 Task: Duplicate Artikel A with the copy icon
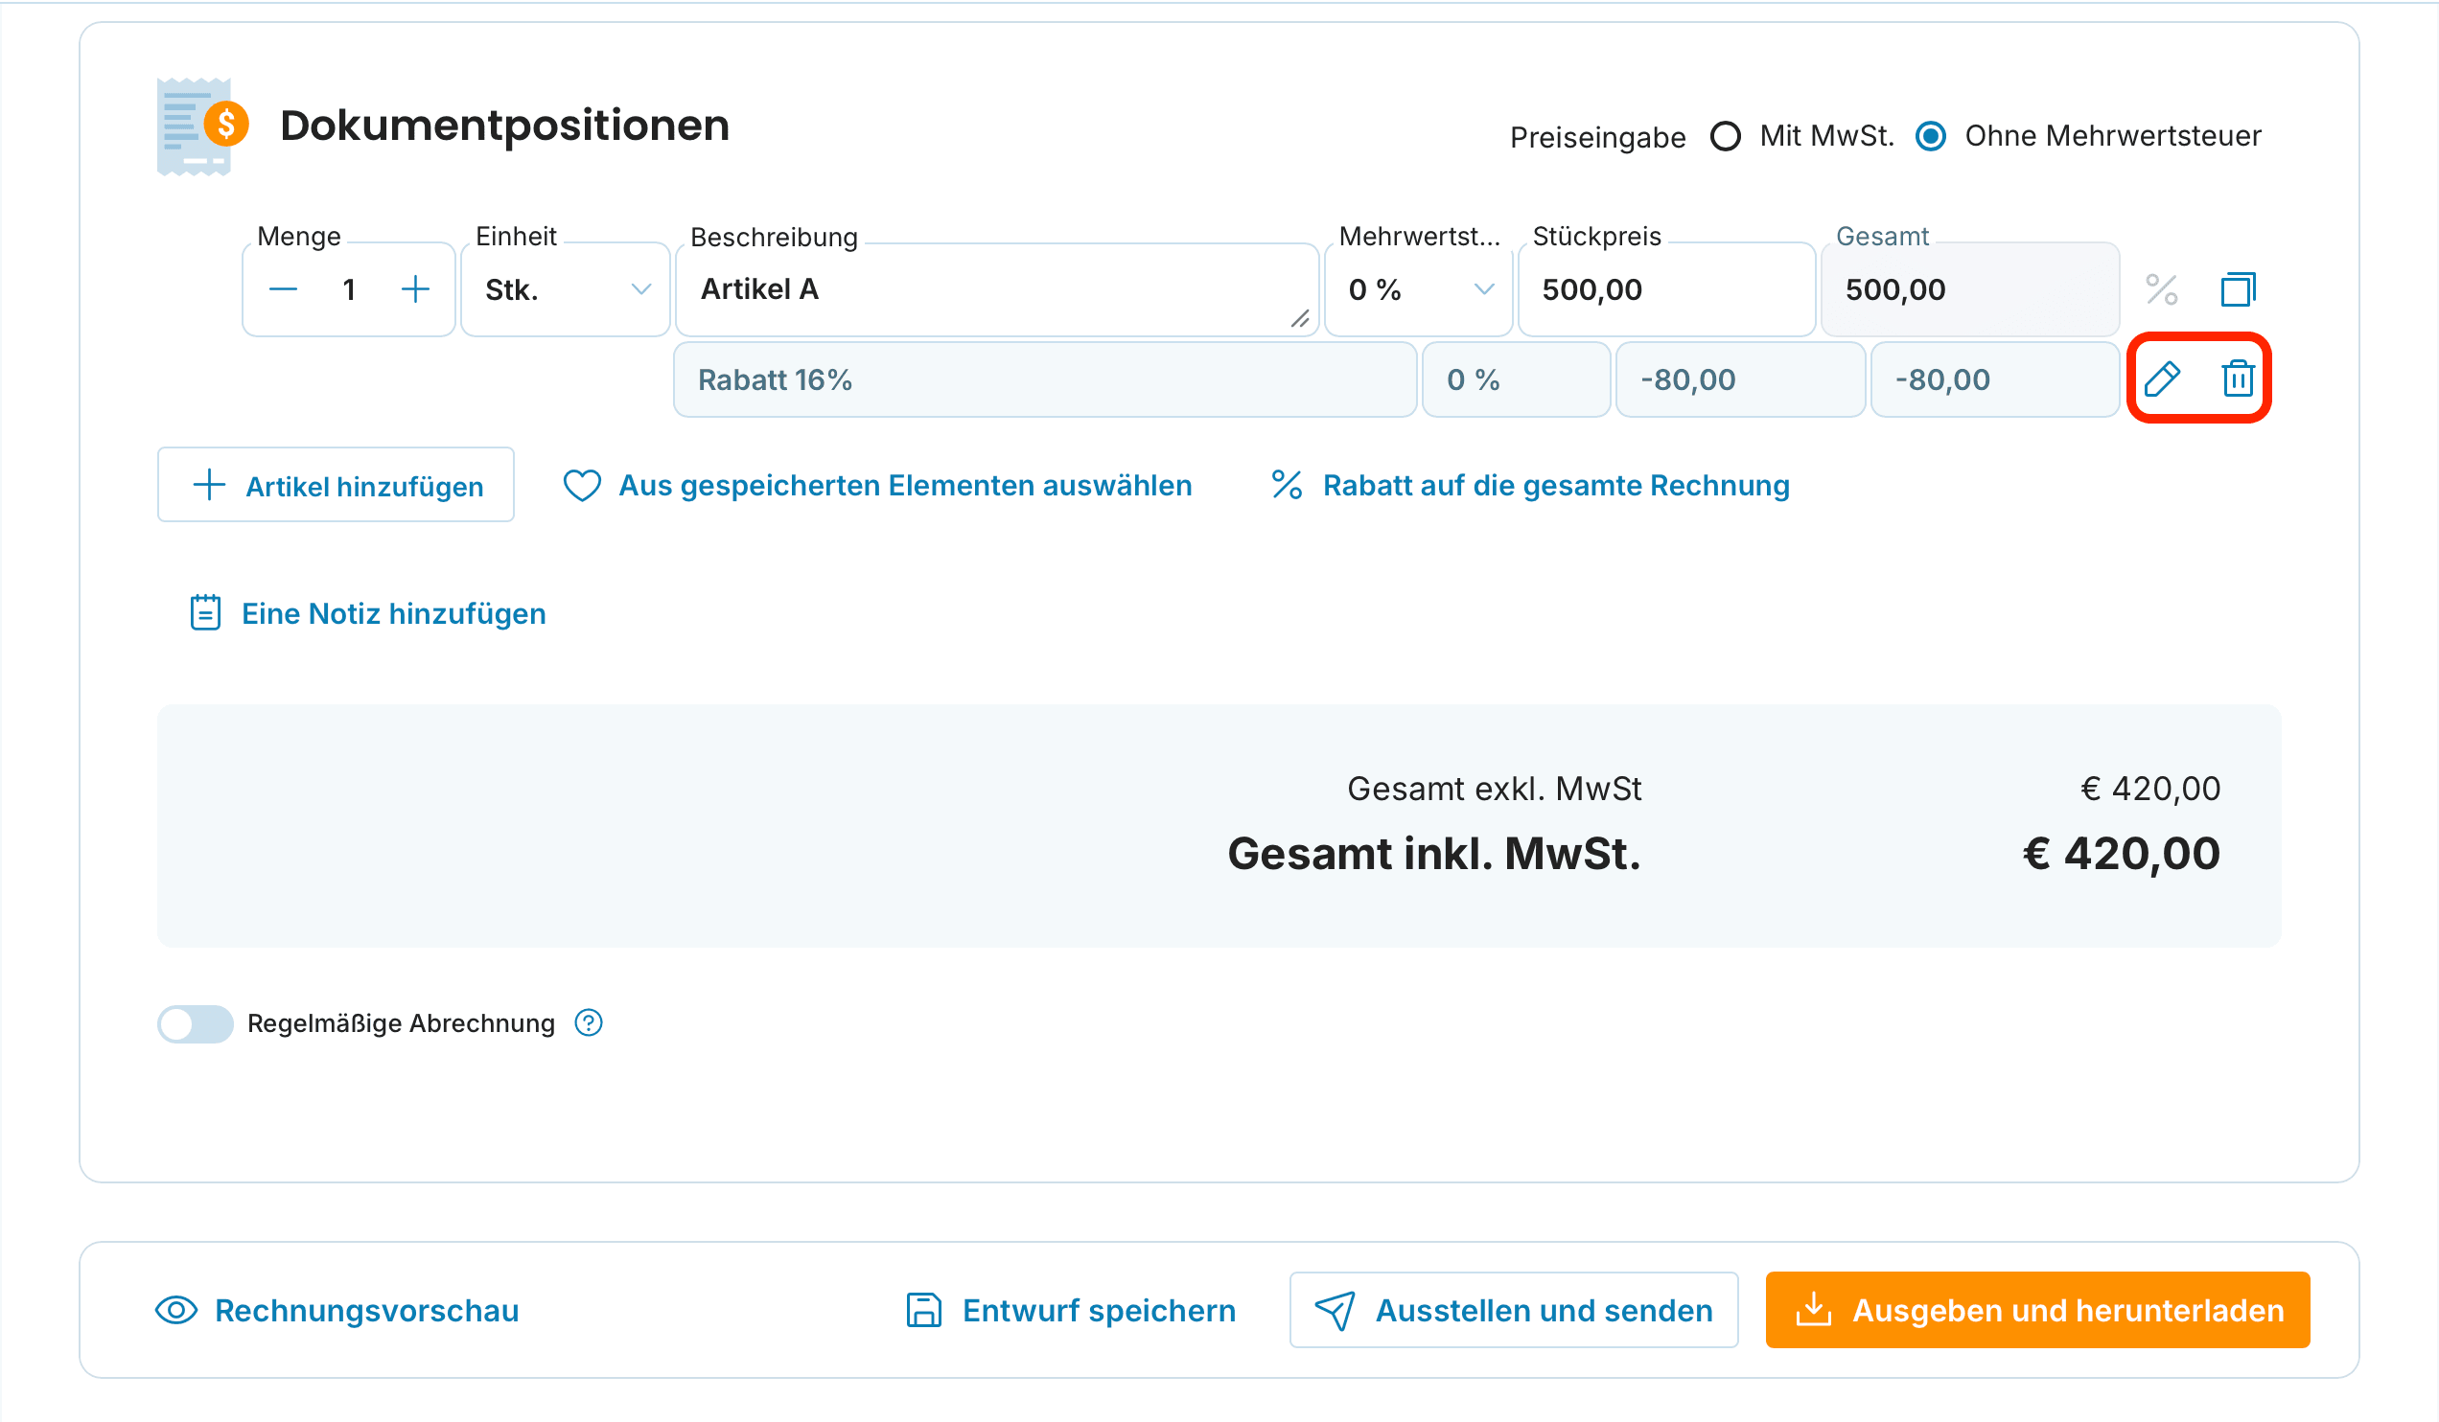pyautogui.click(x=2238, y=289)
